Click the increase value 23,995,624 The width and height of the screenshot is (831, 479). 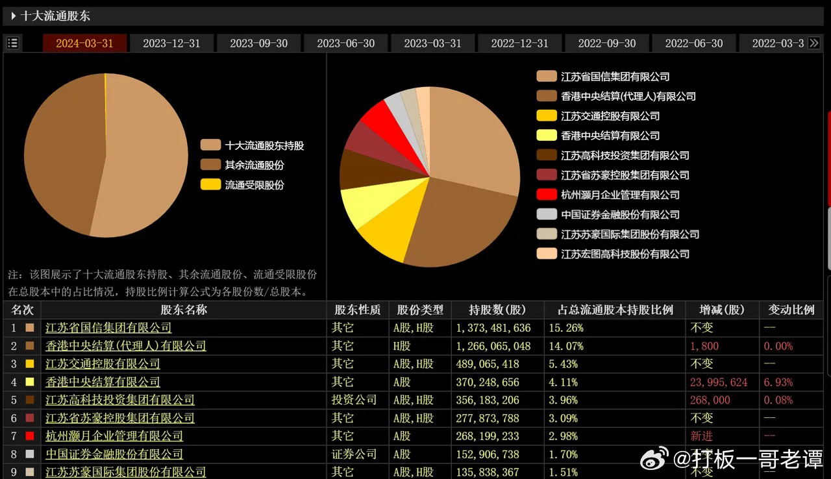(x=719, y=382)
